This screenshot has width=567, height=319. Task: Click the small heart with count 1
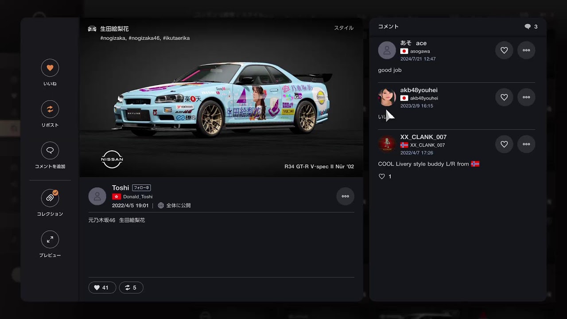[382, 176]
